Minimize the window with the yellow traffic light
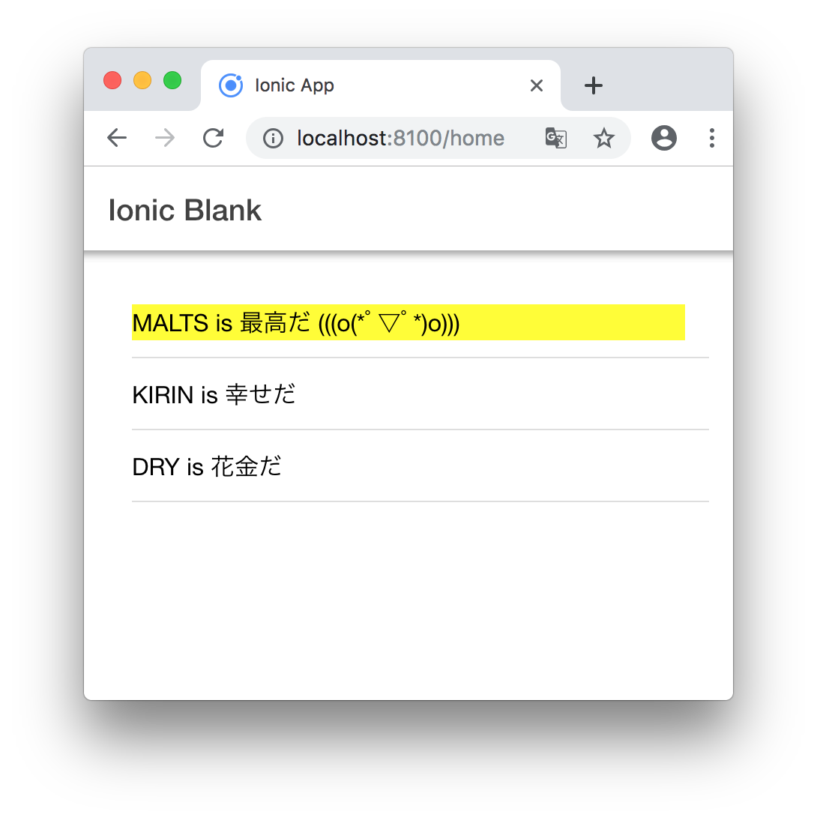 pos(142,80)
